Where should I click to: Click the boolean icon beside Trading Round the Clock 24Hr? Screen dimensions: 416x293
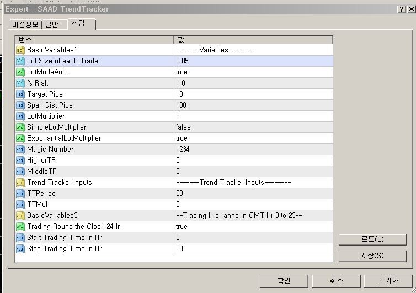click(20, 227)
